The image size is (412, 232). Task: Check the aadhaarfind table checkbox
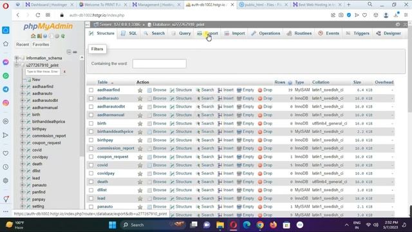tap(91, 90)
